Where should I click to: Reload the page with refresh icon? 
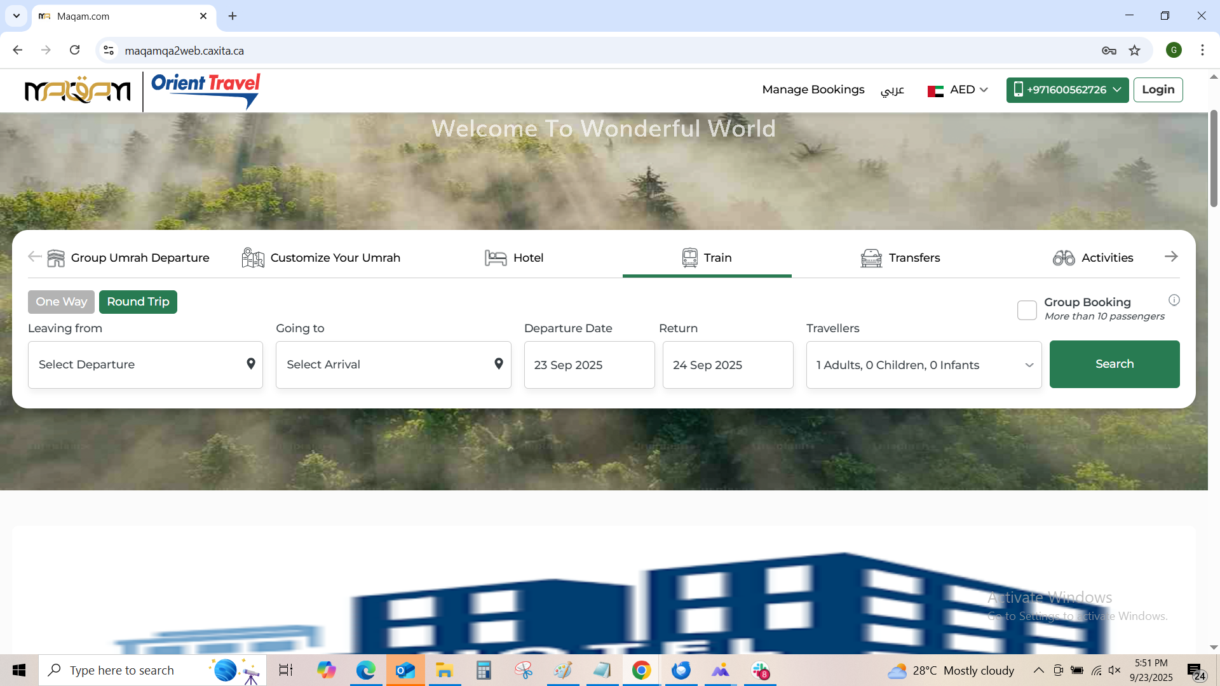[74, 50]
